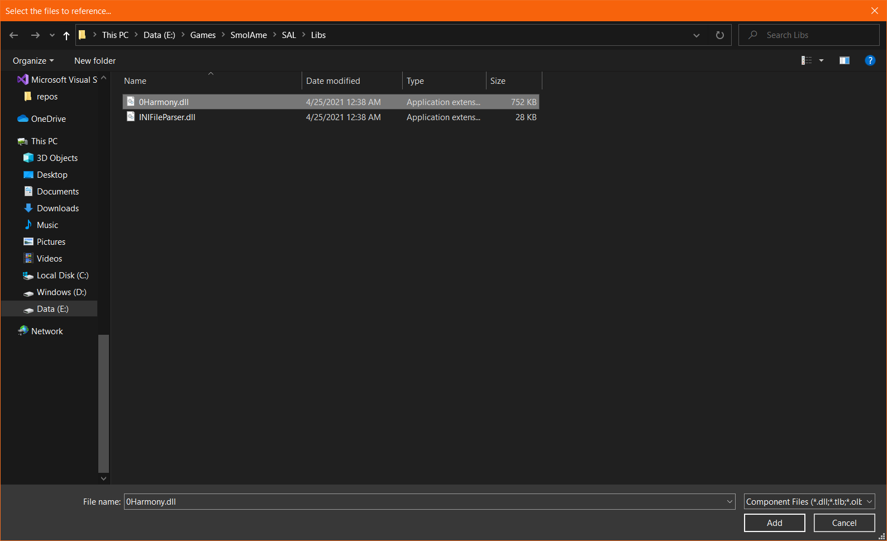
Task: Open the Organize menu
Action: tap(33, 60)
